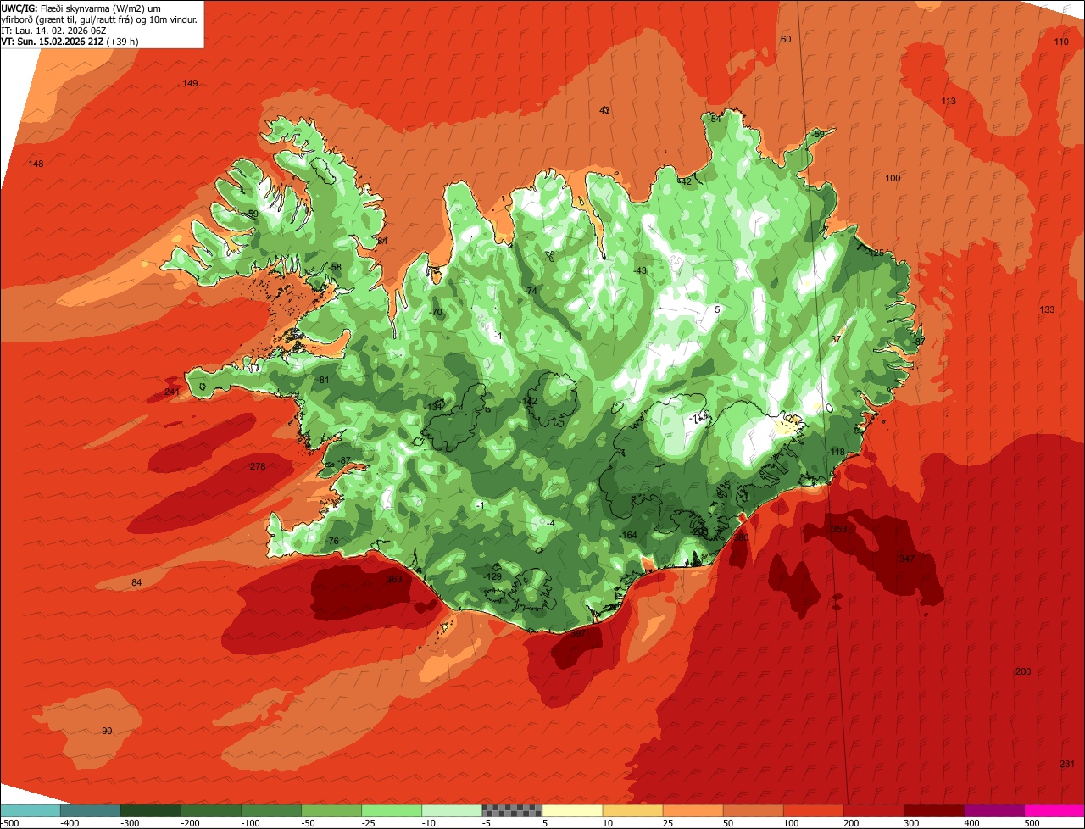Click the map value 363
The width and height of the screenshot is (1085, 829).
pyautogui.click(x=394, y=580)
